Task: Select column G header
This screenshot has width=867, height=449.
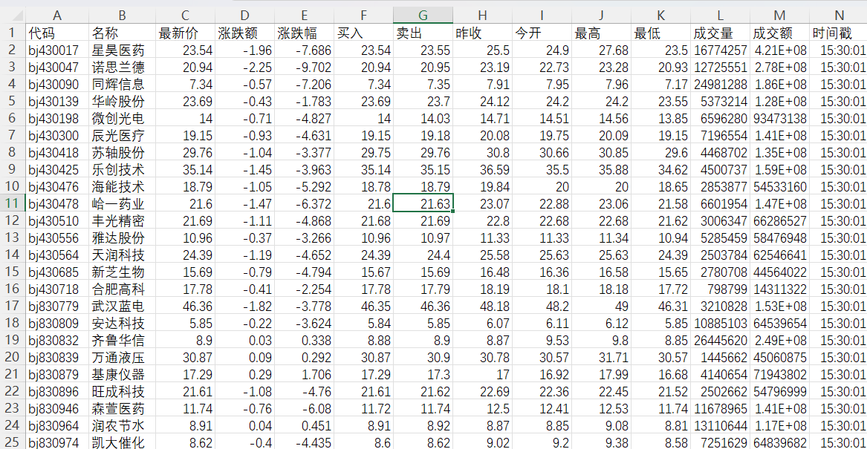Action: 423,16
